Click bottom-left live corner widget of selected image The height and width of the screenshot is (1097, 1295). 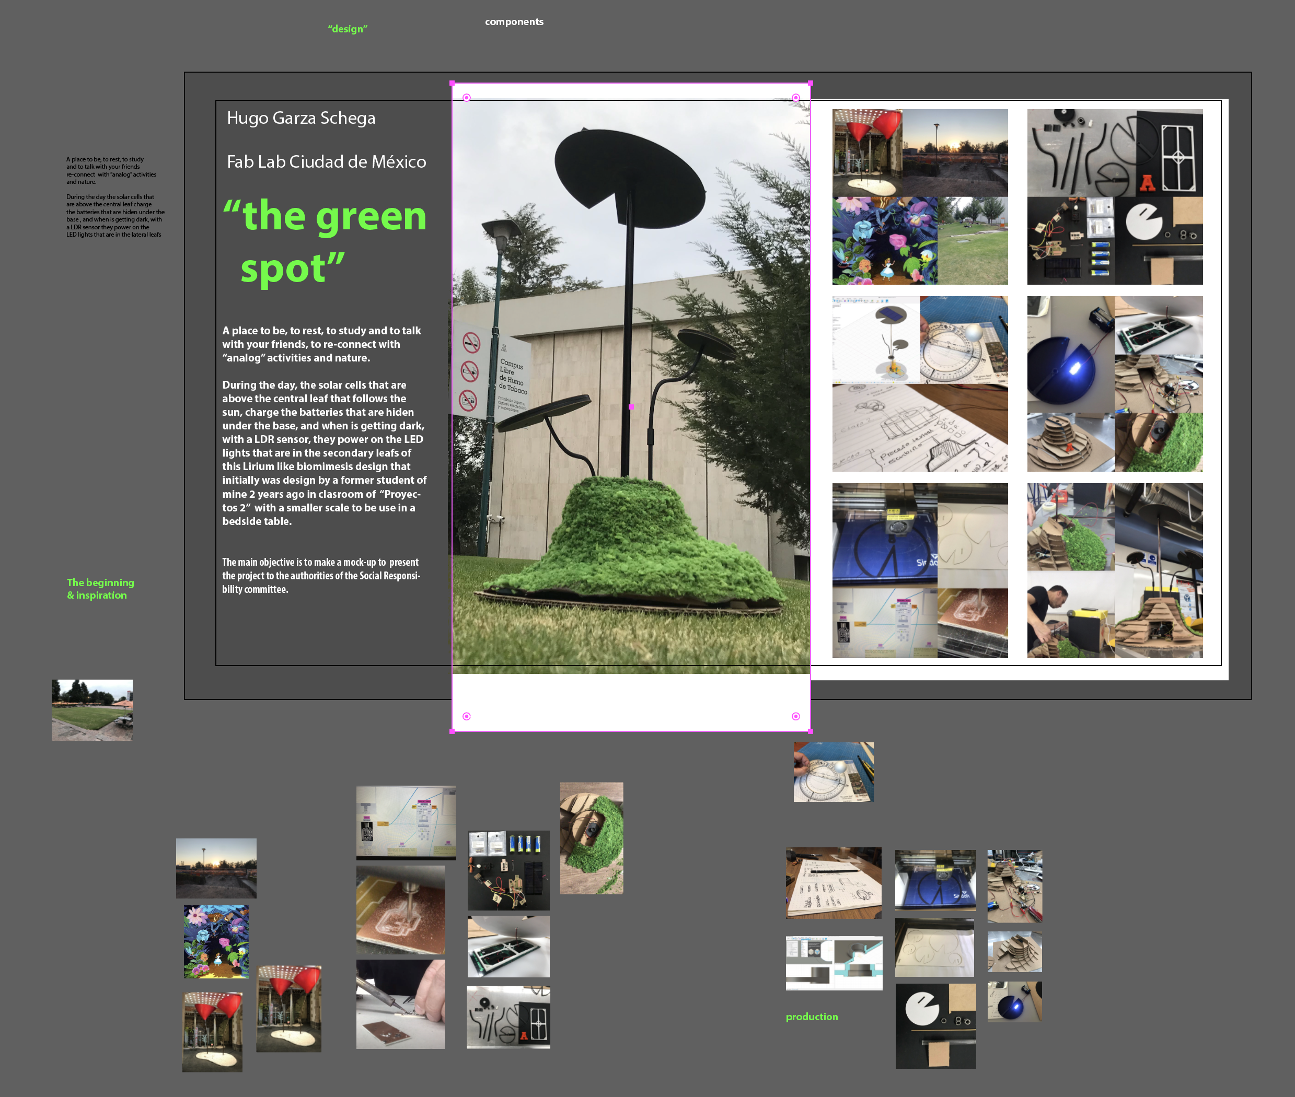click(467, 716)
